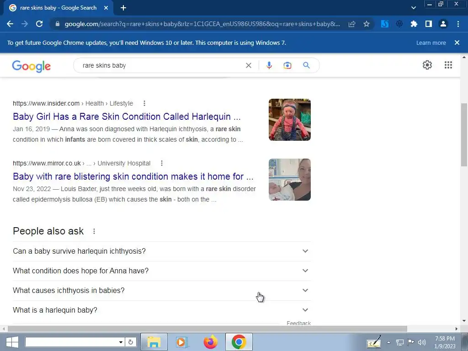
Task: Search by image with camera icon
Action: click(287, 65)
